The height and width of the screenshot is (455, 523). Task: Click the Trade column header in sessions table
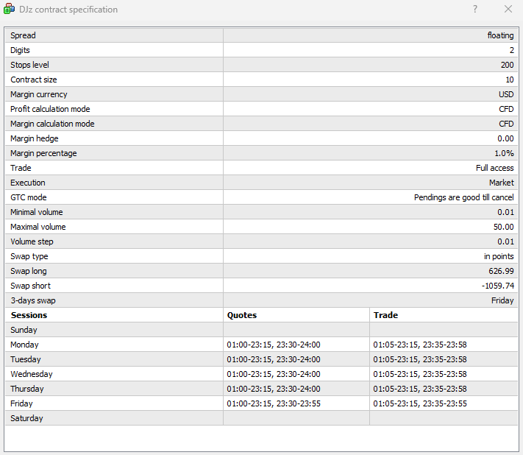click(385, 315)
